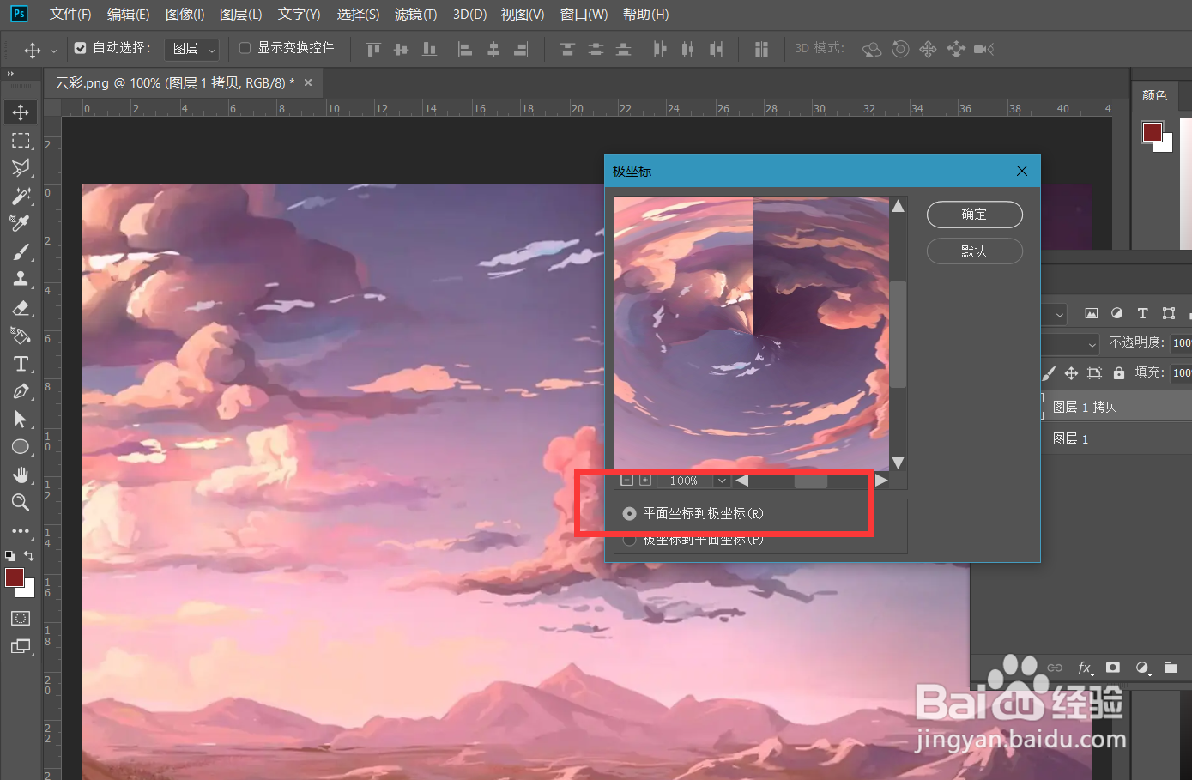Select the Type tool
Screen dimensions: 1192x780
(x=21, y=364)
